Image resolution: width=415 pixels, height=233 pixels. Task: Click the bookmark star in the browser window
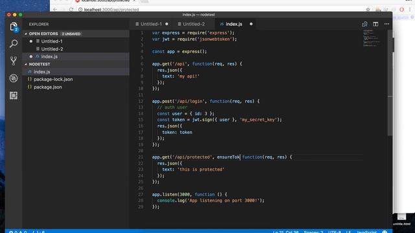(x=368, y=10)
